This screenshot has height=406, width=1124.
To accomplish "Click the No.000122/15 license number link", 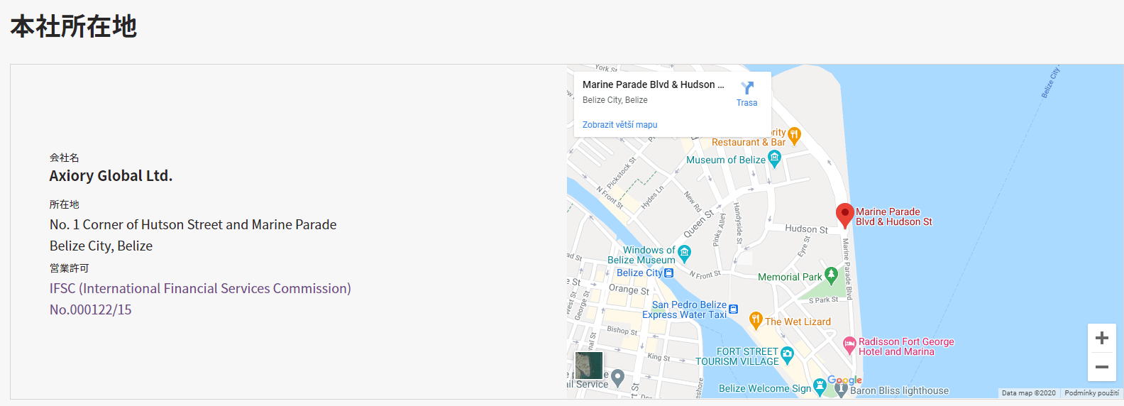I will click(90, 309).
